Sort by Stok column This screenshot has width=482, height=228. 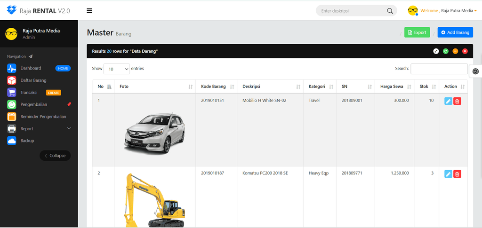pos(426,87)
